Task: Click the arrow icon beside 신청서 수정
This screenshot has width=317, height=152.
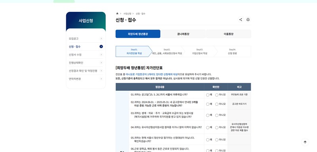Action: 101,54
